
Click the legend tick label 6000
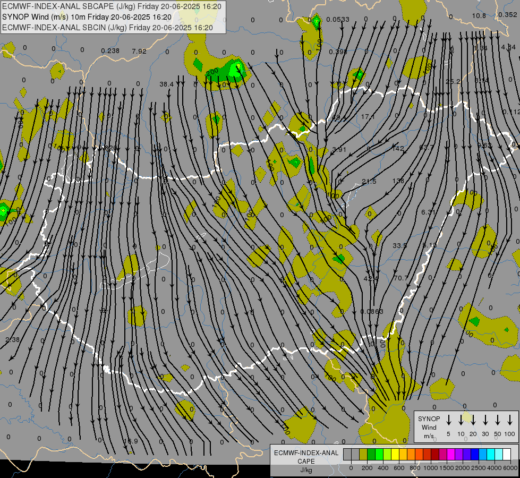pos(511,468)
